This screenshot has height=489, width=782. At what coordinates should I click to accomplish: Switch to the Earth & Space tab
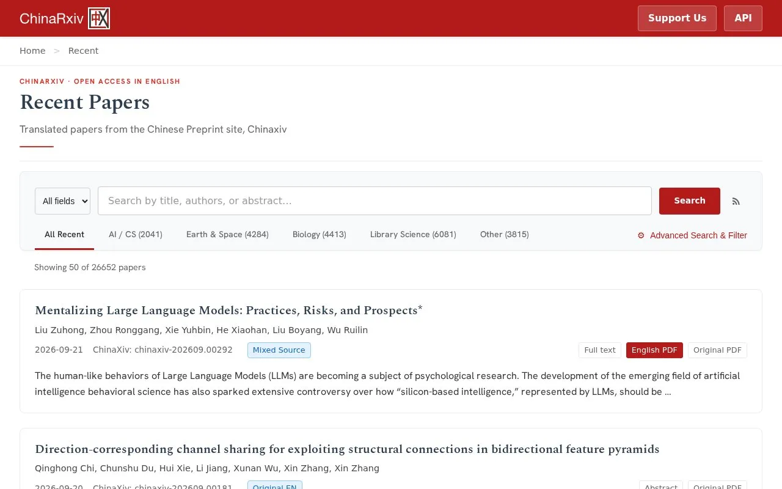[x=227, y=235]
